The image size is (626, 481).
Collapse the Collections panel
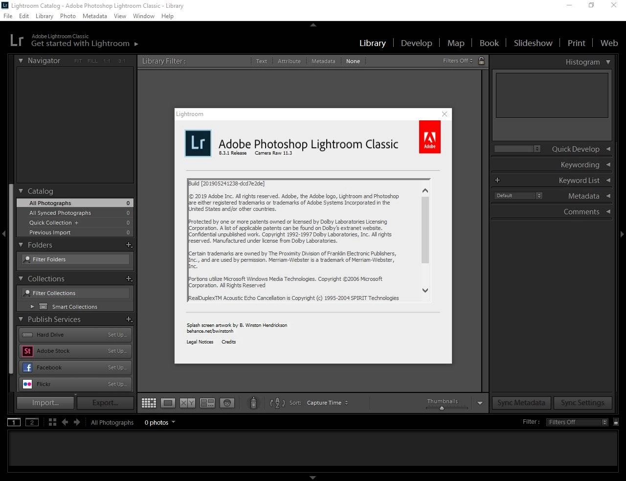(21, 278)
